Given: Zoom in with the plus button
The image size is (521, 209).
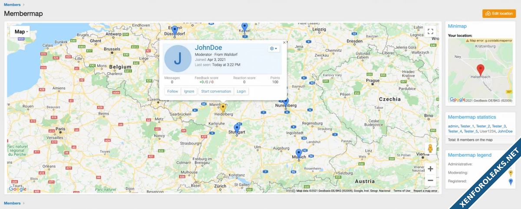Looking at the screenshot, I should [x=430, y=169].
